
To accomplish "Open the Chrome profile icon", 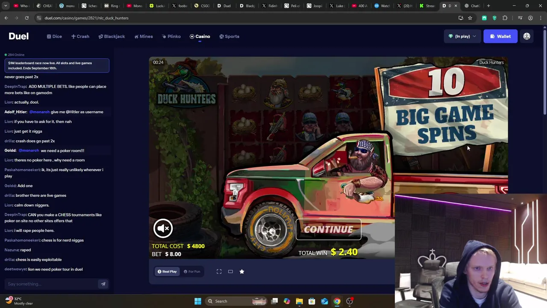I will [x=530, y=18].
